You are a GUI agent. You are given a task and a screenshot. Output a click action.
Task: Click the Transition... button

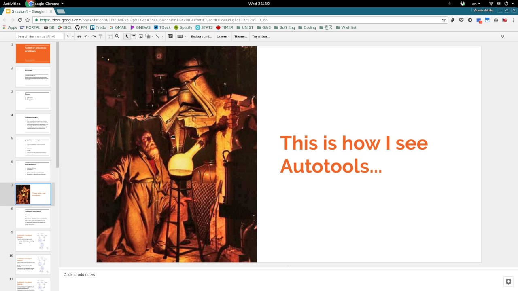pyautogui.click(x=261, y=36)
